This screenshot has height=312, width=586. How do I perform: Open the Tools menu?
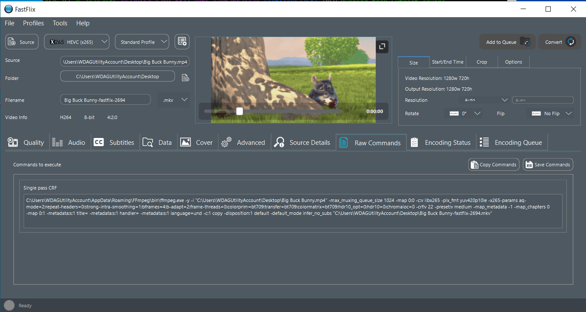[60, 23]
